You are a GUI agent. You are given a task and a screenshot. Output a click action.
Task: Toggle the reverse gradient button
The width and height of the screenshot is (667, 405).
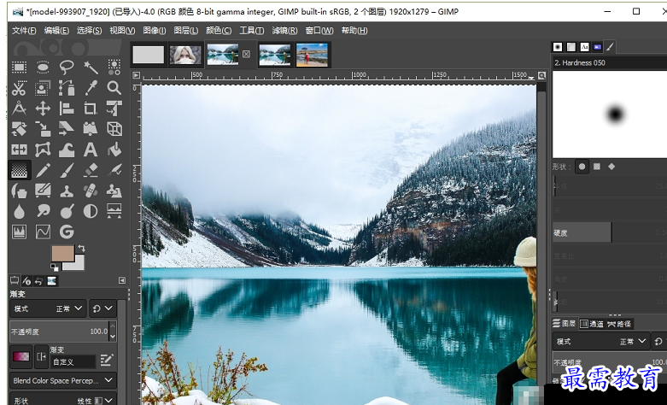pos(41,356)
